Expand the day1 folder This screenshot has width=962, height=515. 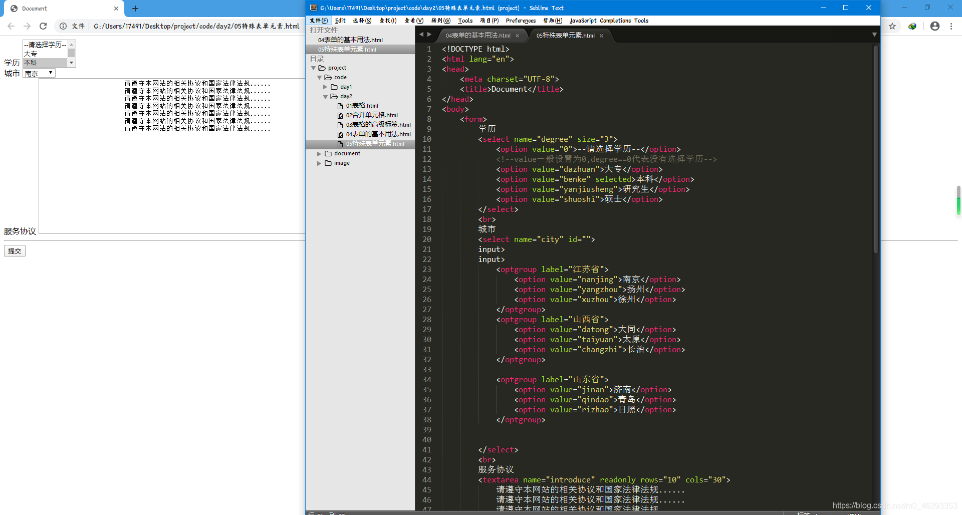click(325, 87)
